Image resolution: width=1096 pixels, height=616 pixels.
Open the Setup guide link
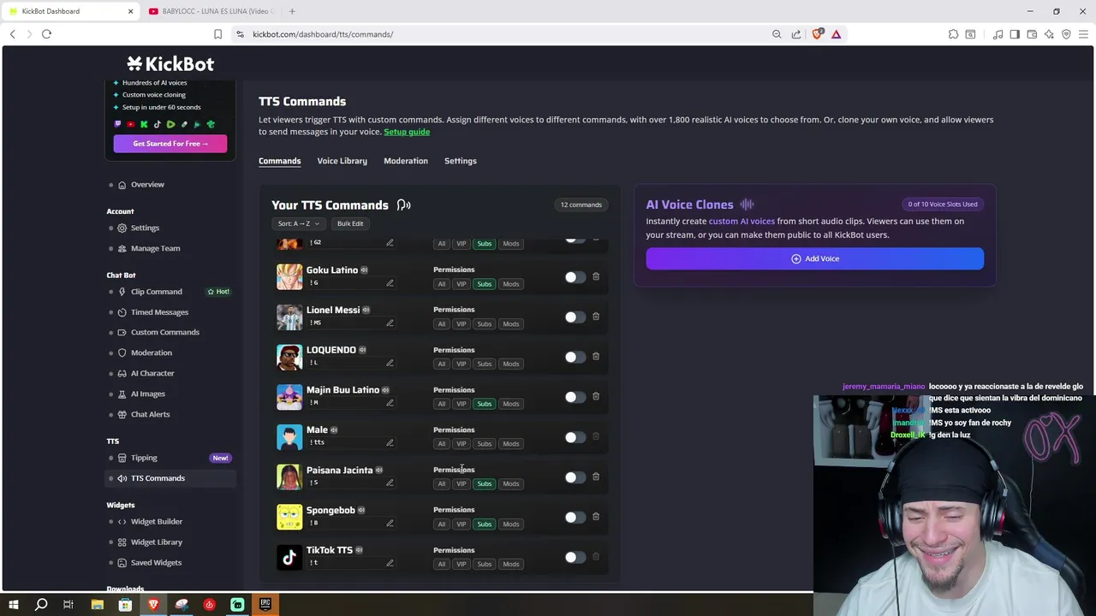(x=407, y=132)
